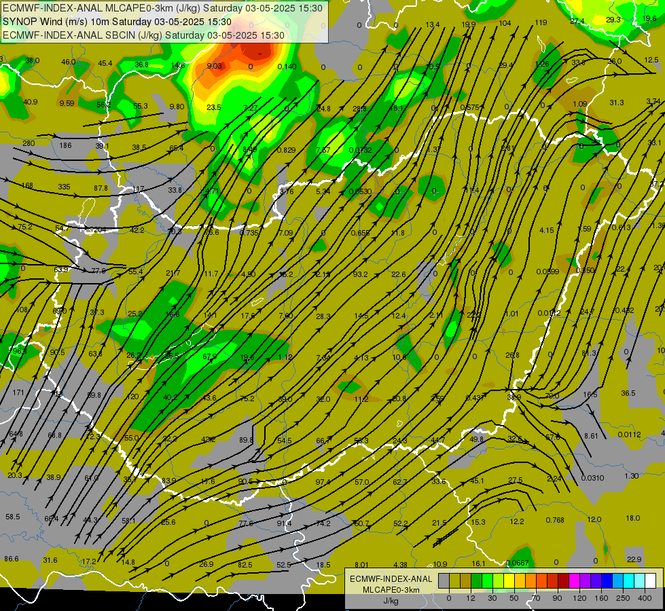This screenshot has height=611, width=665.
Task: Click the map value '119' at the top
Action: (541, 22)
